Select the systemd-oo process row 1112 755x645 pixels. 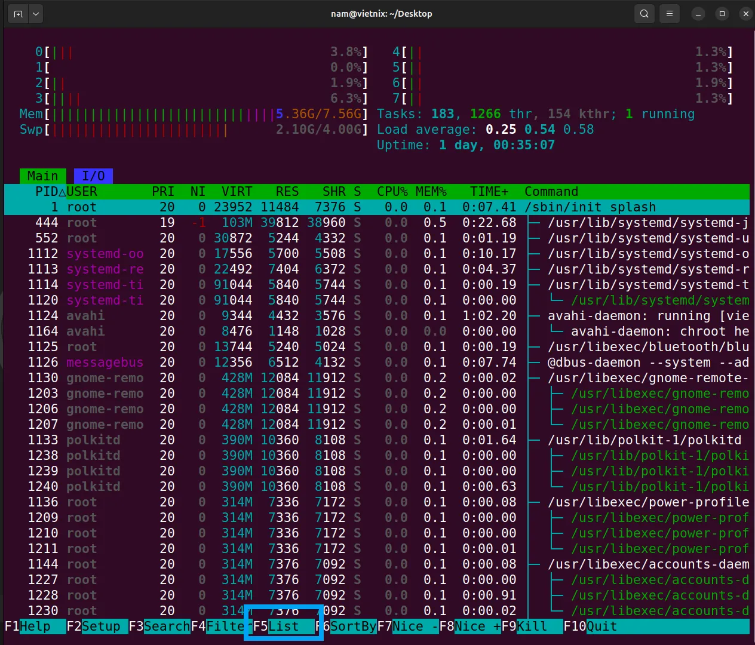tap(377, 254)
